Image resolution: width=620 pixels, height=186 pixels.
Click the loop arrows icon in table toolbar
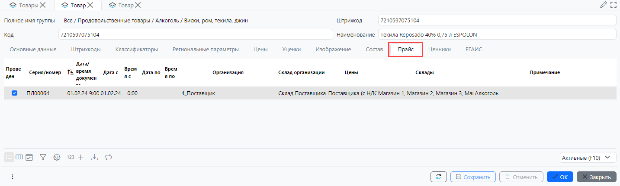[108, 157]
